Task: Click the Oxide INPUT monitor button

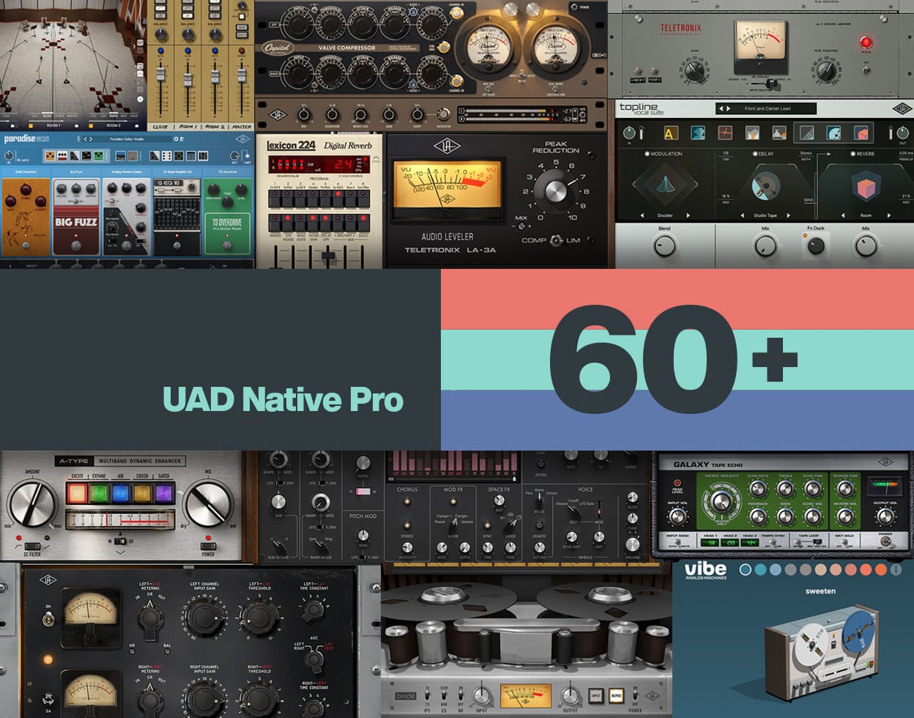Action: click(595, 695)
